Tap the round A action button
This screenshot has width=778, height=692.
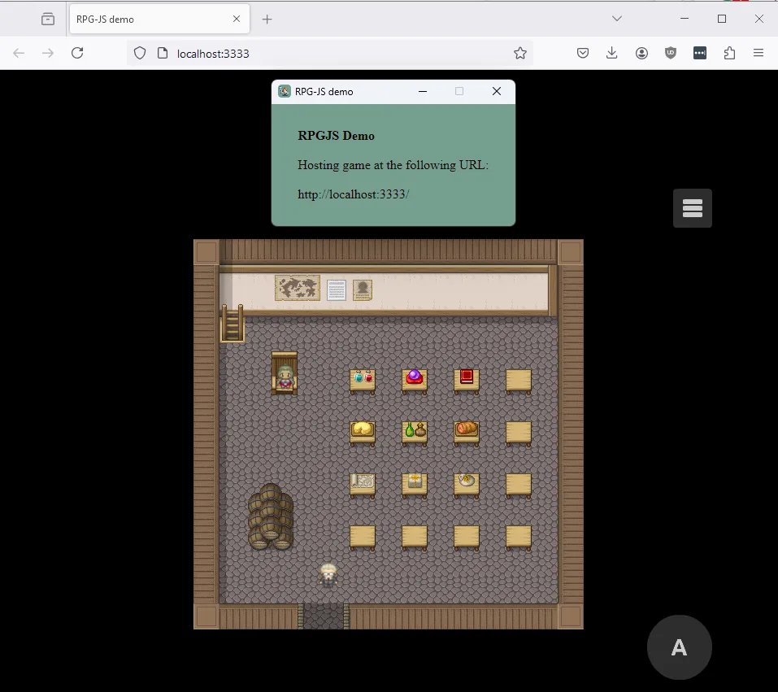[x=680, y=647]
